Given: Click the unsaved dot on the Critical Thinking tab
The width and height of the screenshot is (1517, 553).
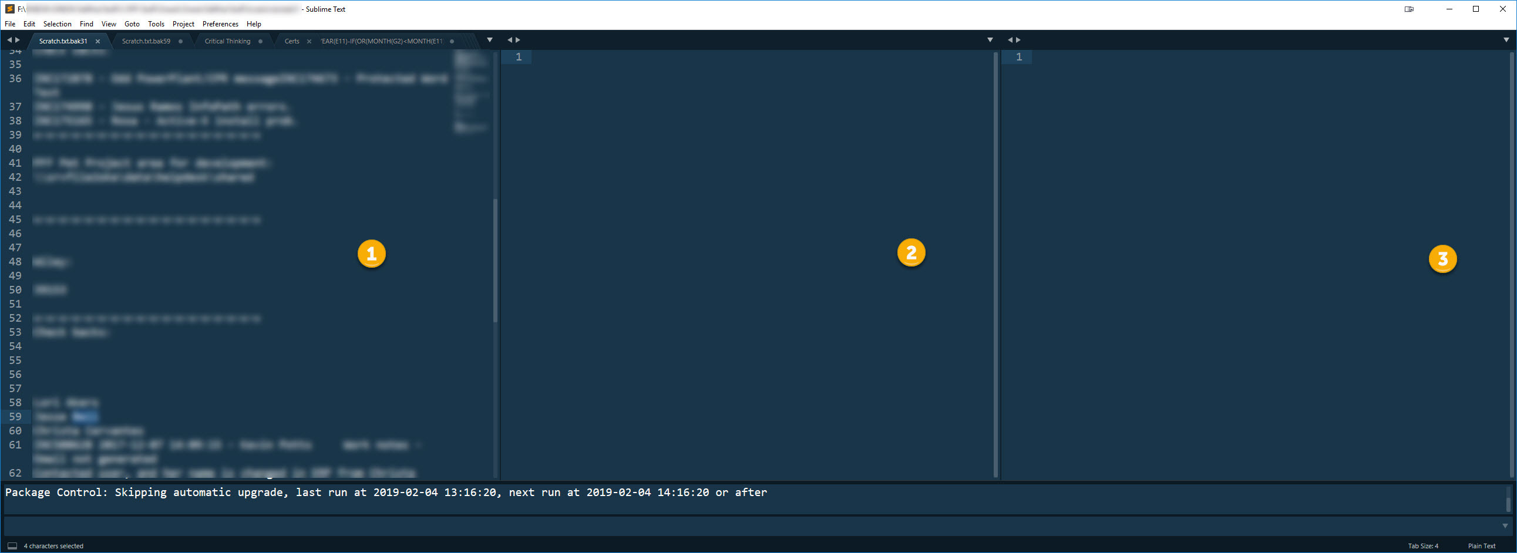Looking at the screenshot, I should (260, 41).
